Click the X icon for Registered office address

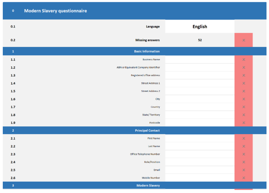pyautogui.click(x=244, y=75)
